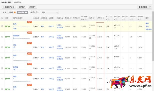Click the 细分条件 list icon
154x91 pixels.
(x=31, y=12)
